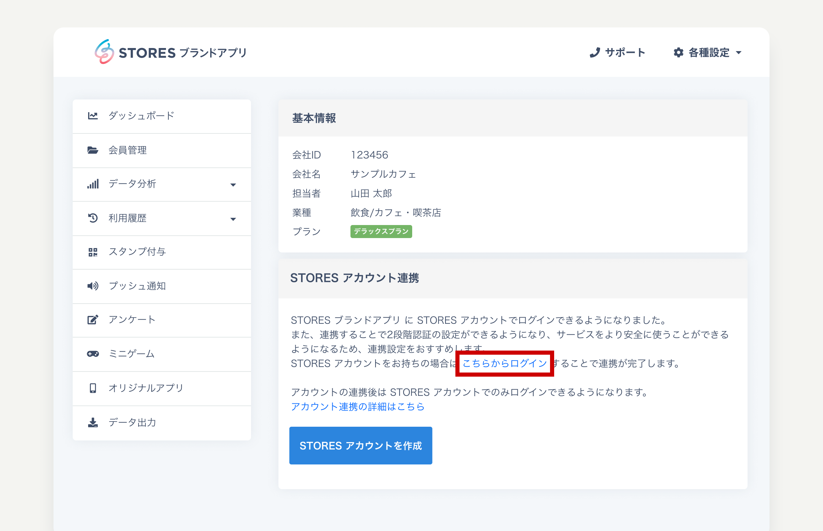
Task: Click the member management folder icon
Action: (x=93, y=150)
